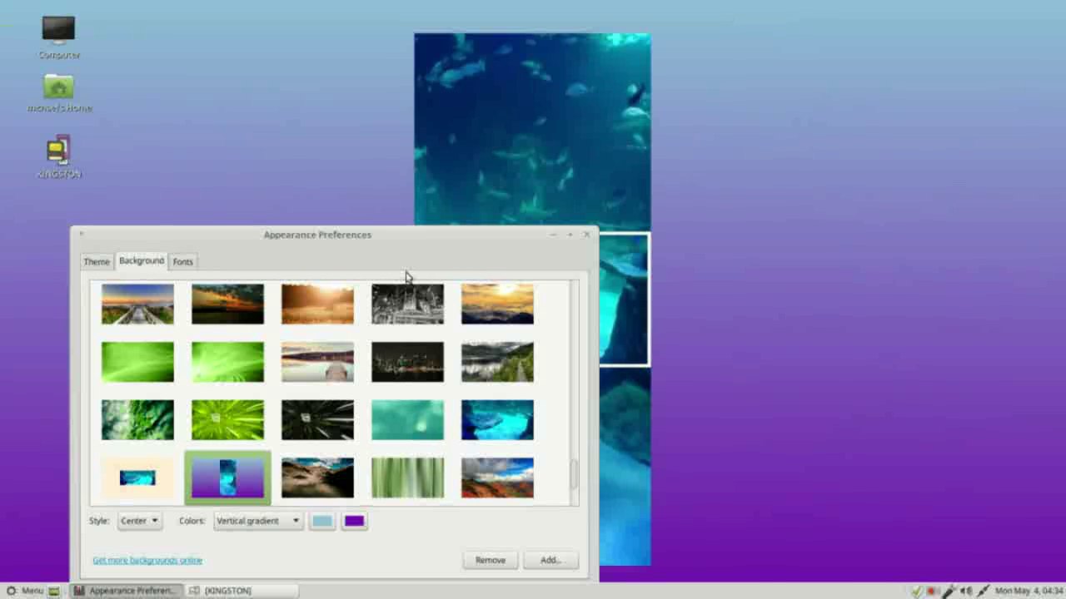Select the Background tab
Screen dimensions: 1066x599
[x=142, y=260]
